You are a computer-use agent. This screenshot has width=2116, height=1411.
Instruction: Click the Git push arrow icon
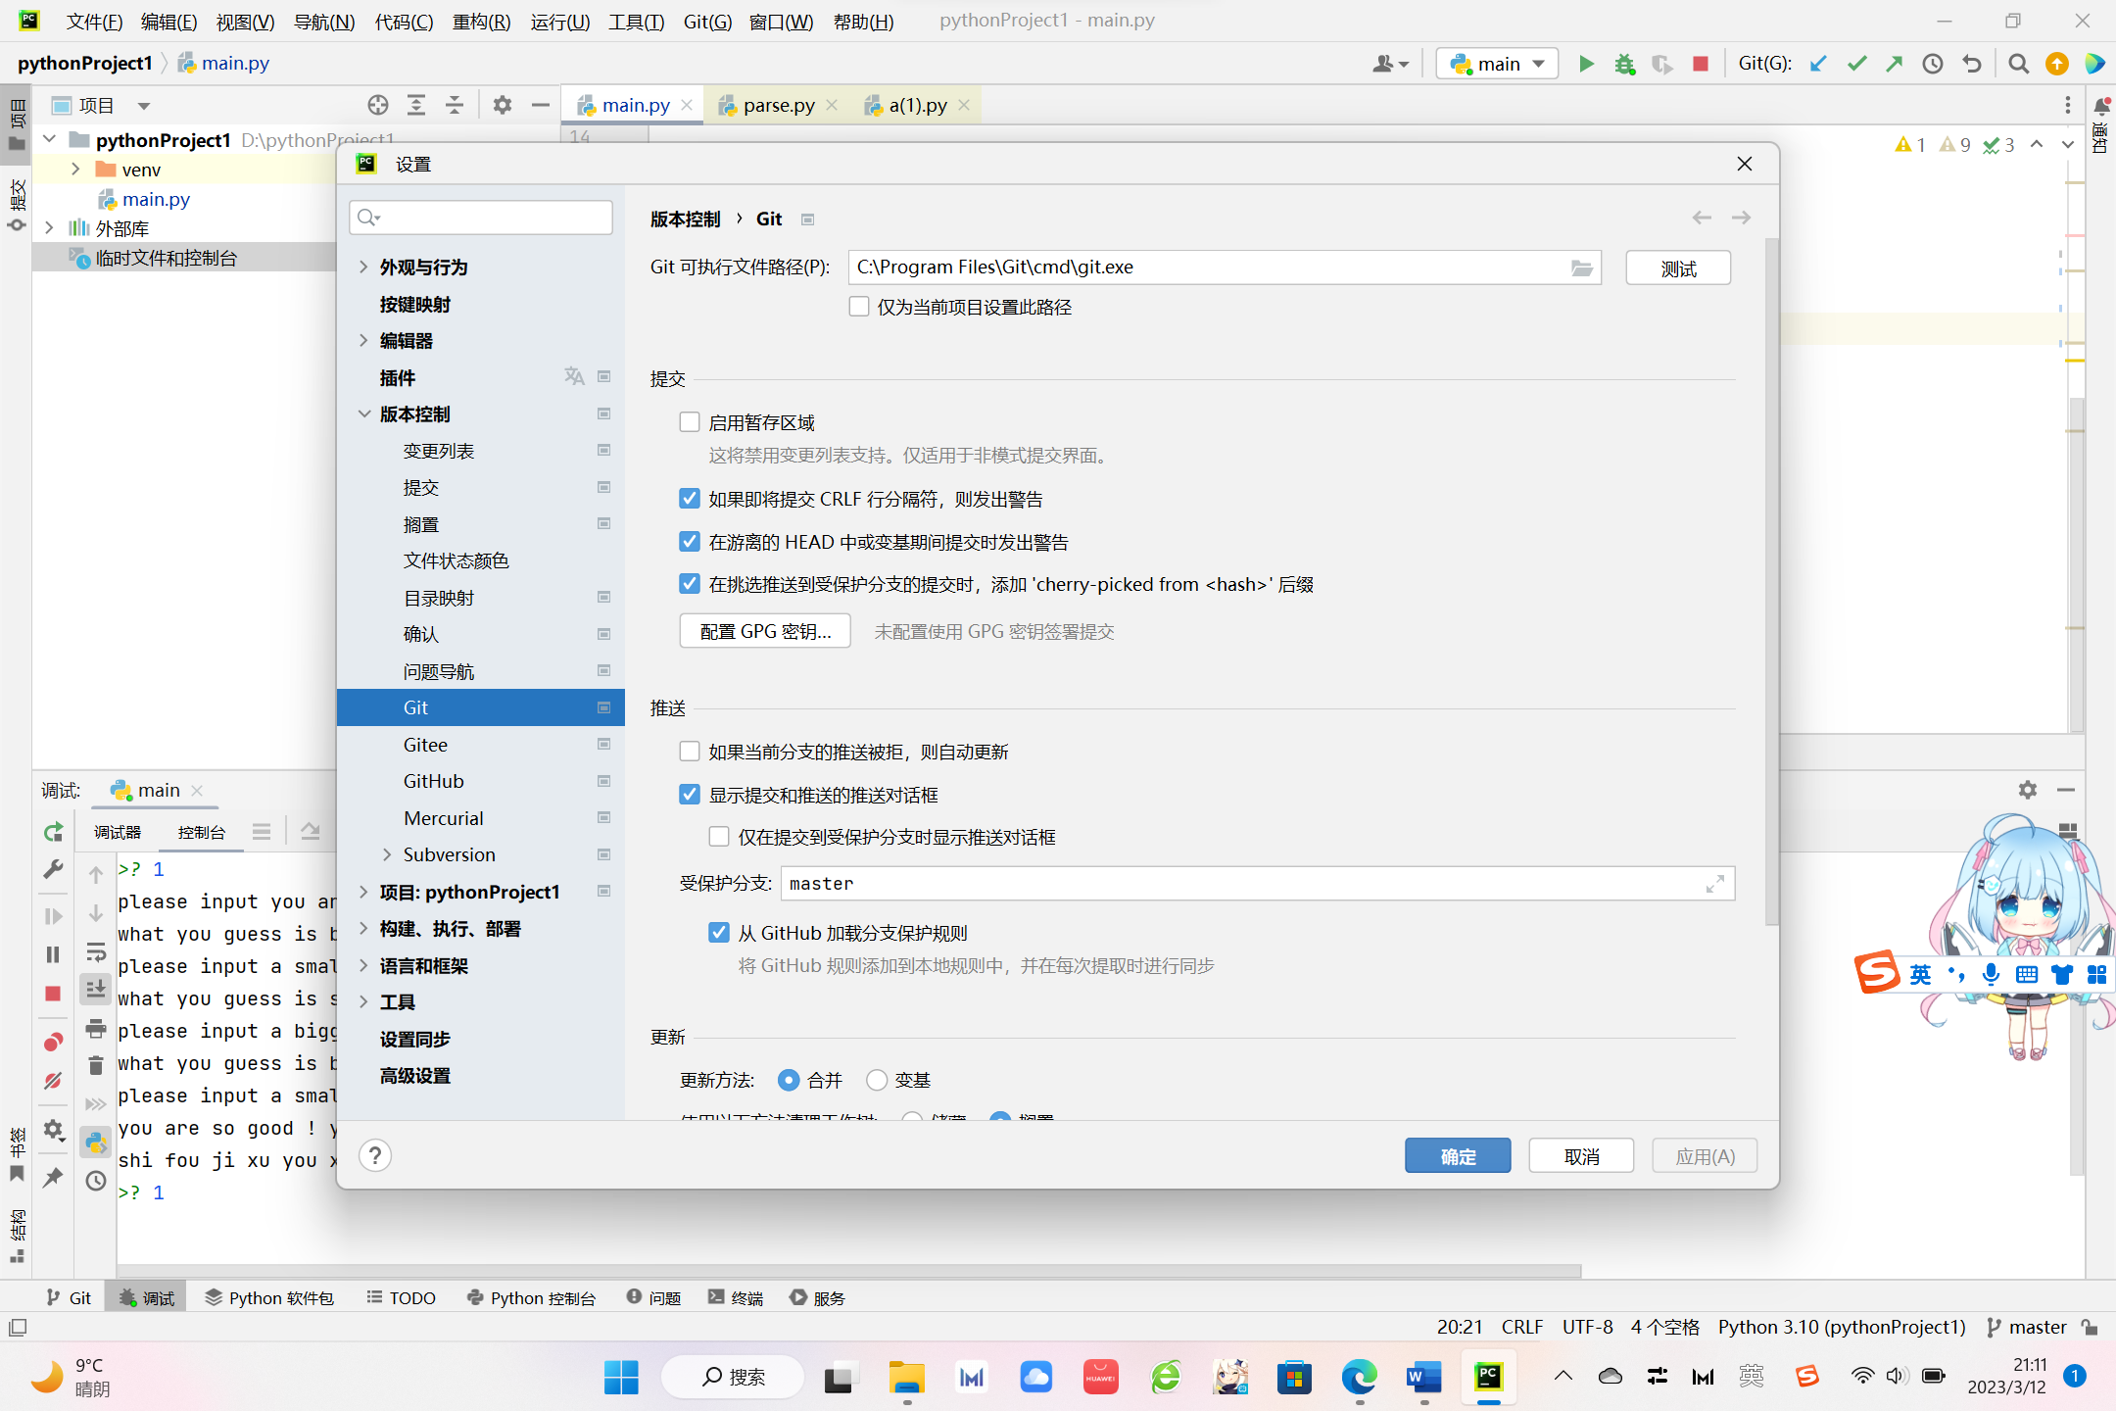1894,64
